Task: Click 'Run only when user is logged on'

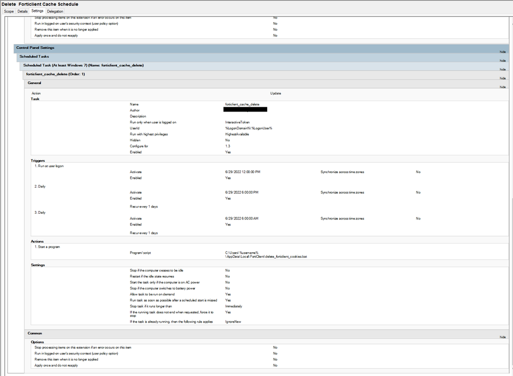Action: (153, 122)
